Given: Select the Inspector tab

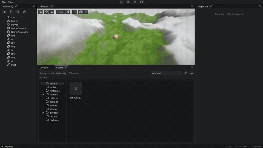Looking at the screenshot, I should 203,6.
